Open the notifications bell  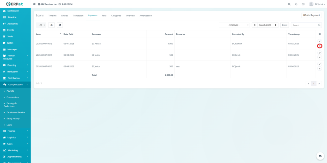[x=296, y=4]
